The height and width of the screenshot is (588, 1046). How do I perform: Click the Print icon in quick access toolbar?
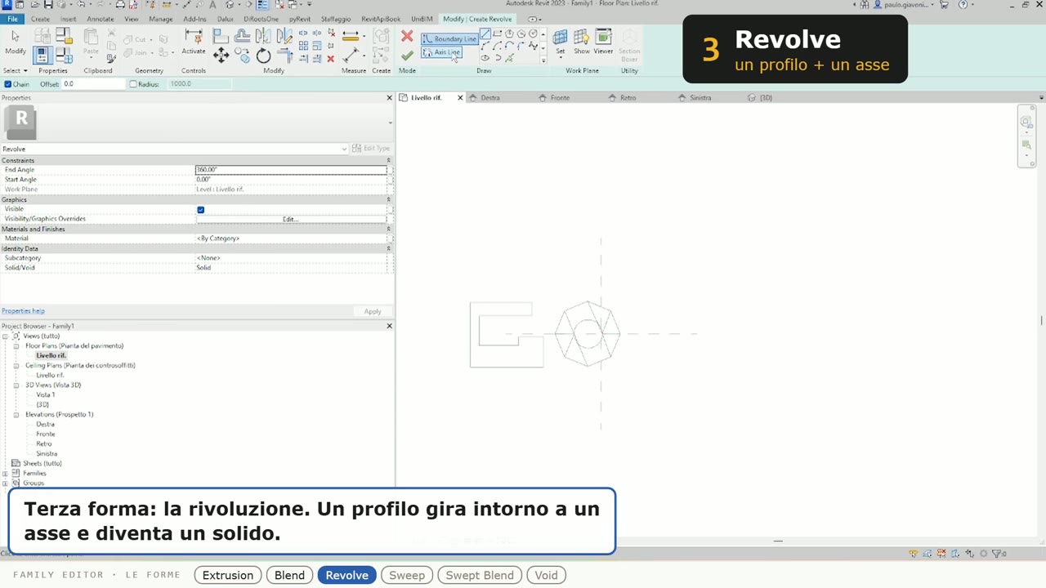[120, 5]
